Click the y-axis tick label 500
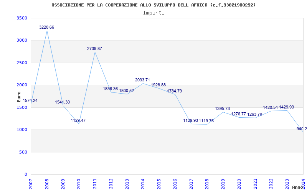The image size is (307, 191). [23, 152]
